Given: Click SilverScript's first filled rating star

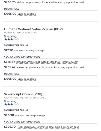Looking at the screenshot, I should click(x=6, y=105).
